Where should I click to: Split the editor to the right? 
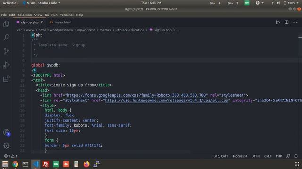pos(286,23)
